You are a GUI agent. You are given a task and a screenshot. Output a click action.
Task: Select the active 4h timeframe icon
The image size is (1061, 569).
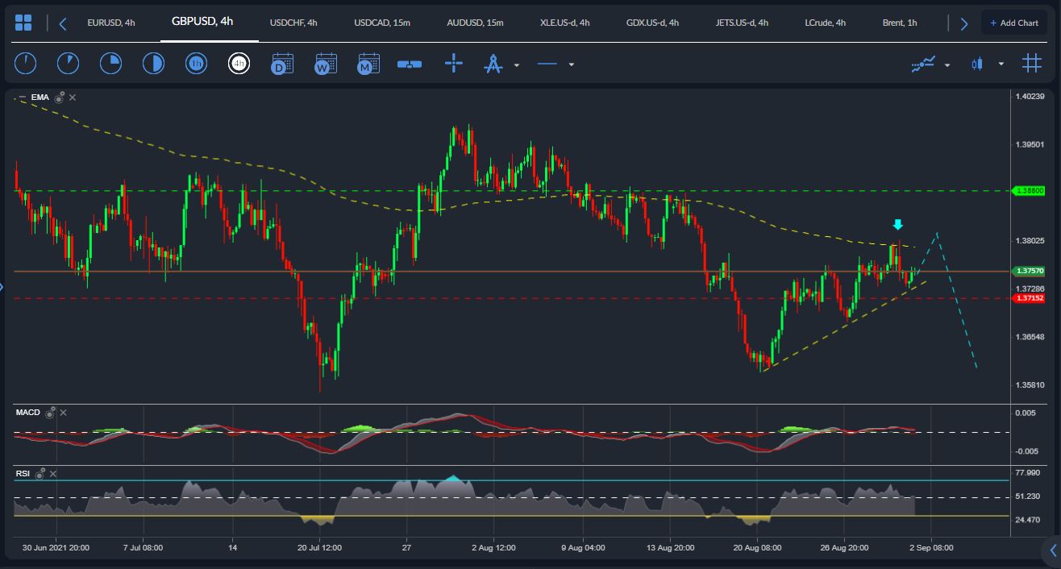pos(239,63)
